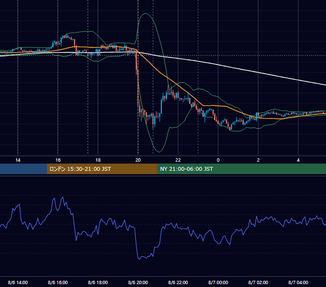The image size is (326, 287).
Task: Click the ロンドン 15:30-21:00 JST session bar
Action: 102,169
